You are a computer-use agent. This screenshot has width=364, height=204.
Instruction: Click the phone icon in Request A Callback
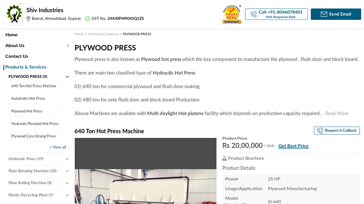tap(320, 131)
